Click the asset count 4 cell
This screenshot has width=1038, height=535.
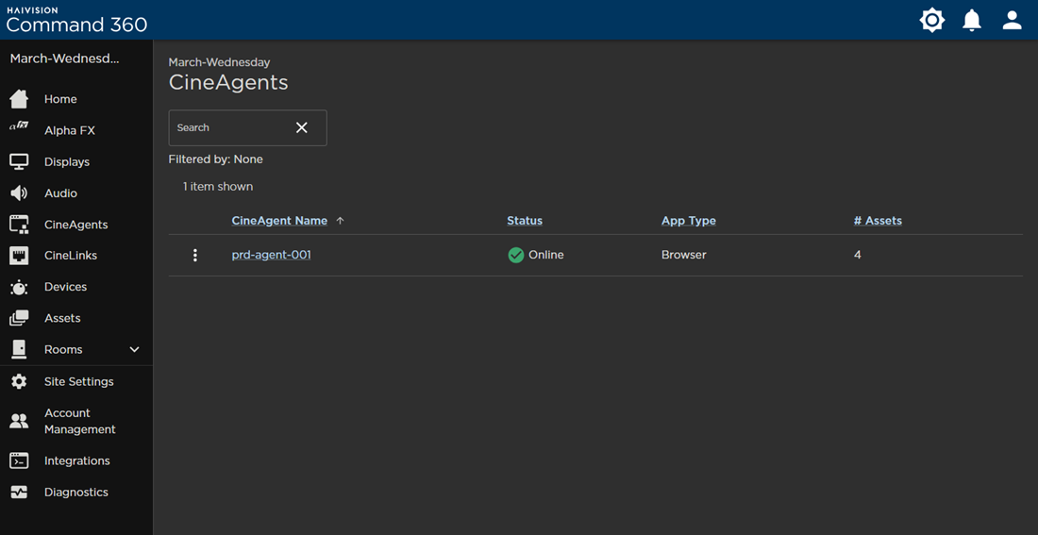click(x=857, y=255)
